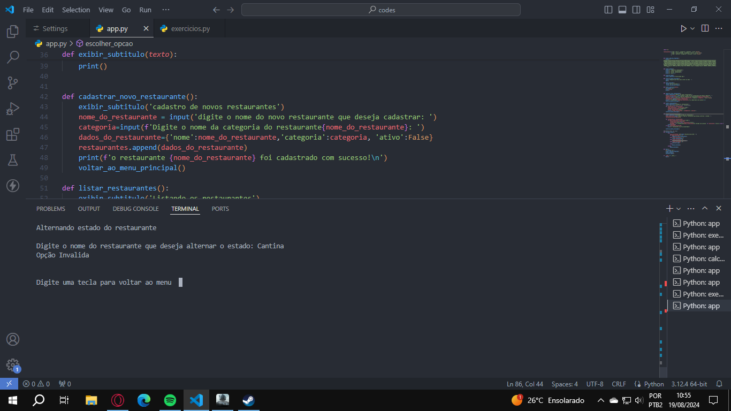Open the Explorer view in activity bar

click(x=13, y=32)
